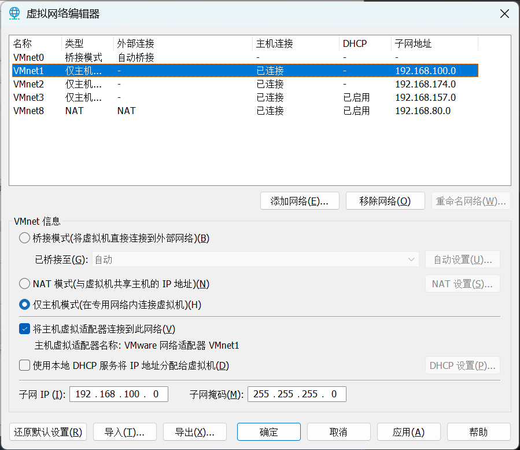The image size is (520, 450).
Task: Select NAT 模式 radio button
Action: tap(24, 284)
